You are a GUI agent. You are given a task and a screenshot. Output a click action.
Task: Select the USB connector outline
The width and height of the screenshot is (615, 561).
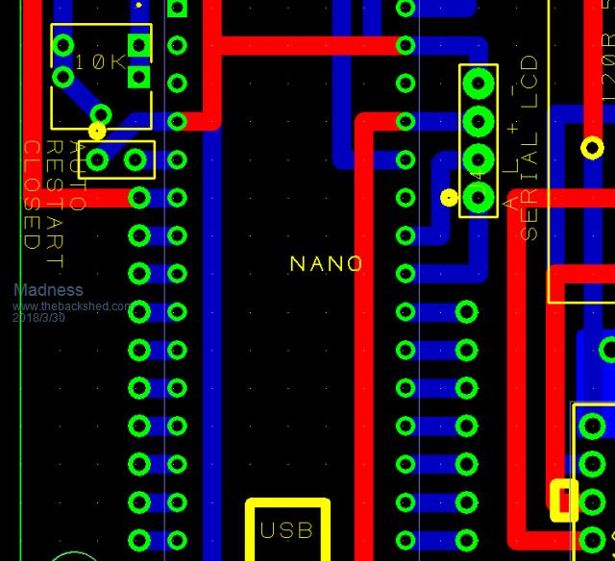point(287,529)
